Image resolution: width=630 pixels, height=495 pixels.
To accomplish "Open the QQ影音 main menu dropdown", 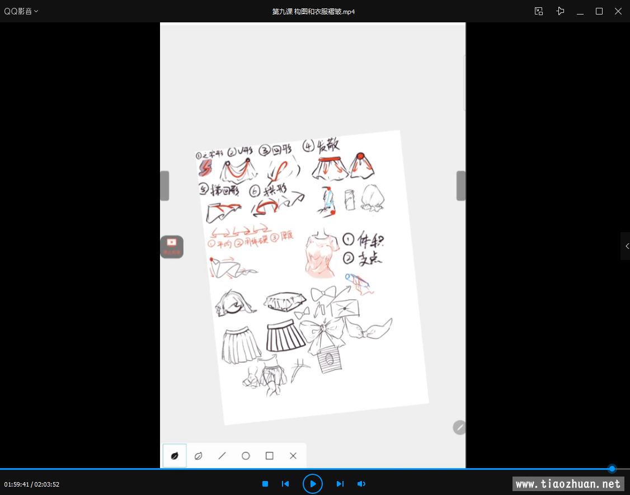I will (21, 11).
